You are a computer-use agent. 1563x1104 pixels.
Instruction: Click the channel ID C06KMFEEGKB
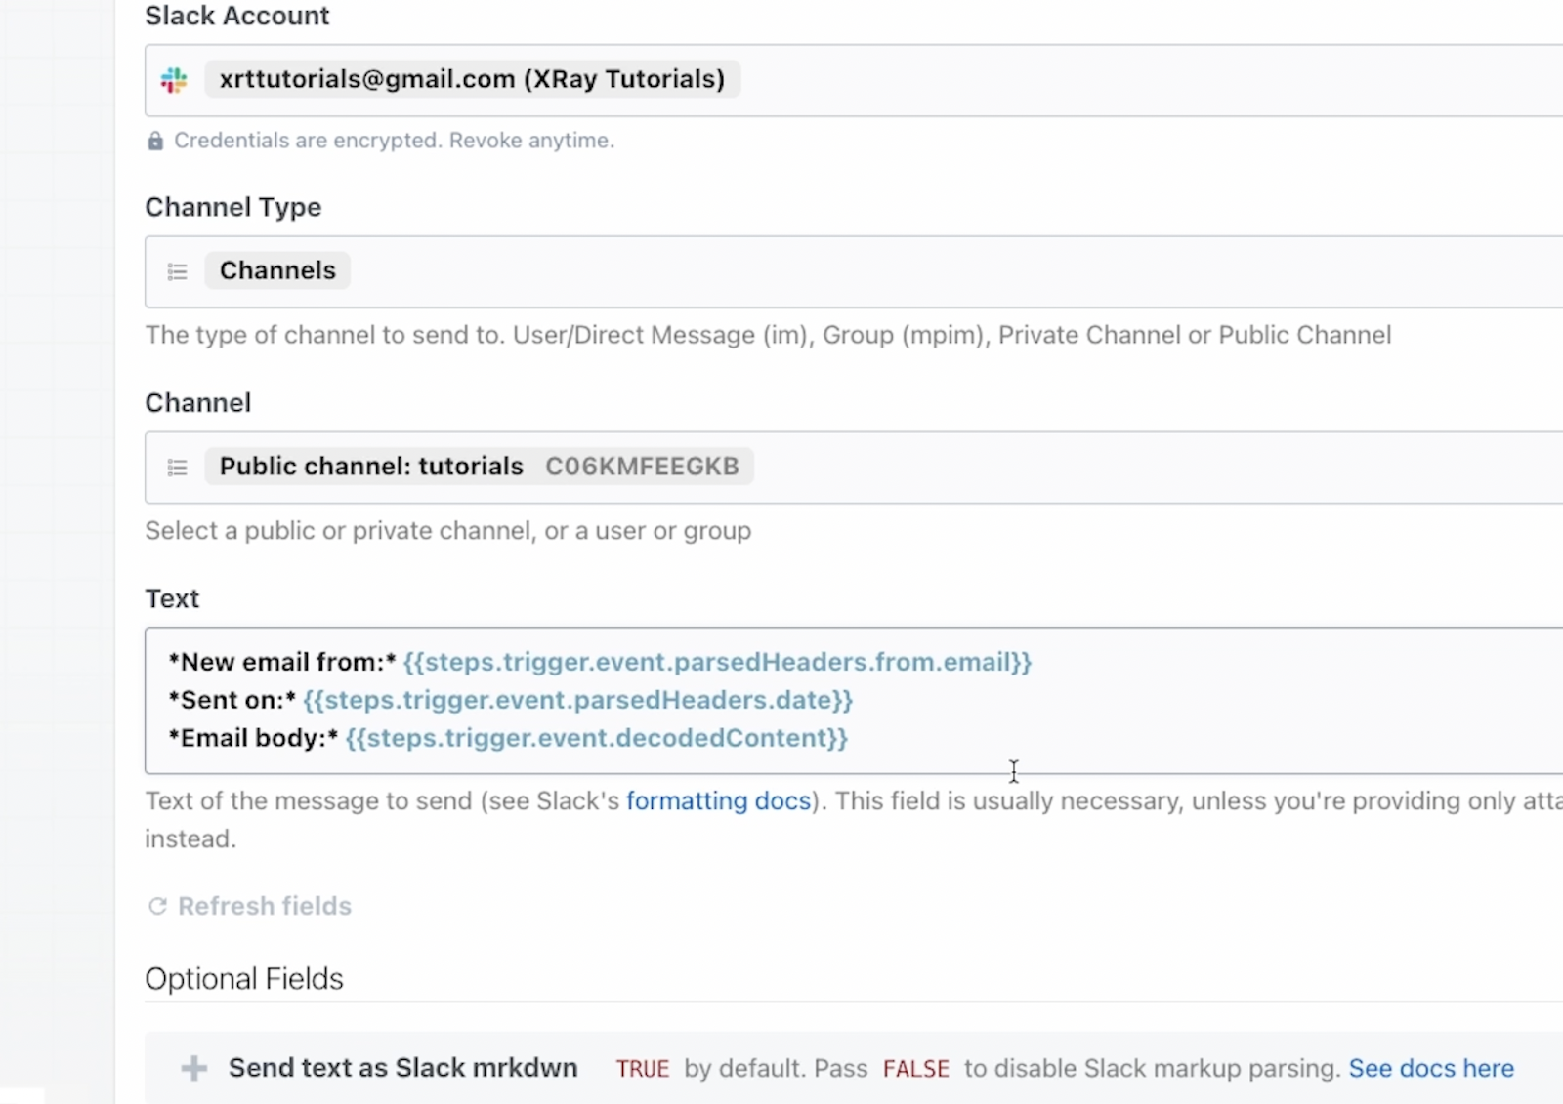tap(642, 467)
